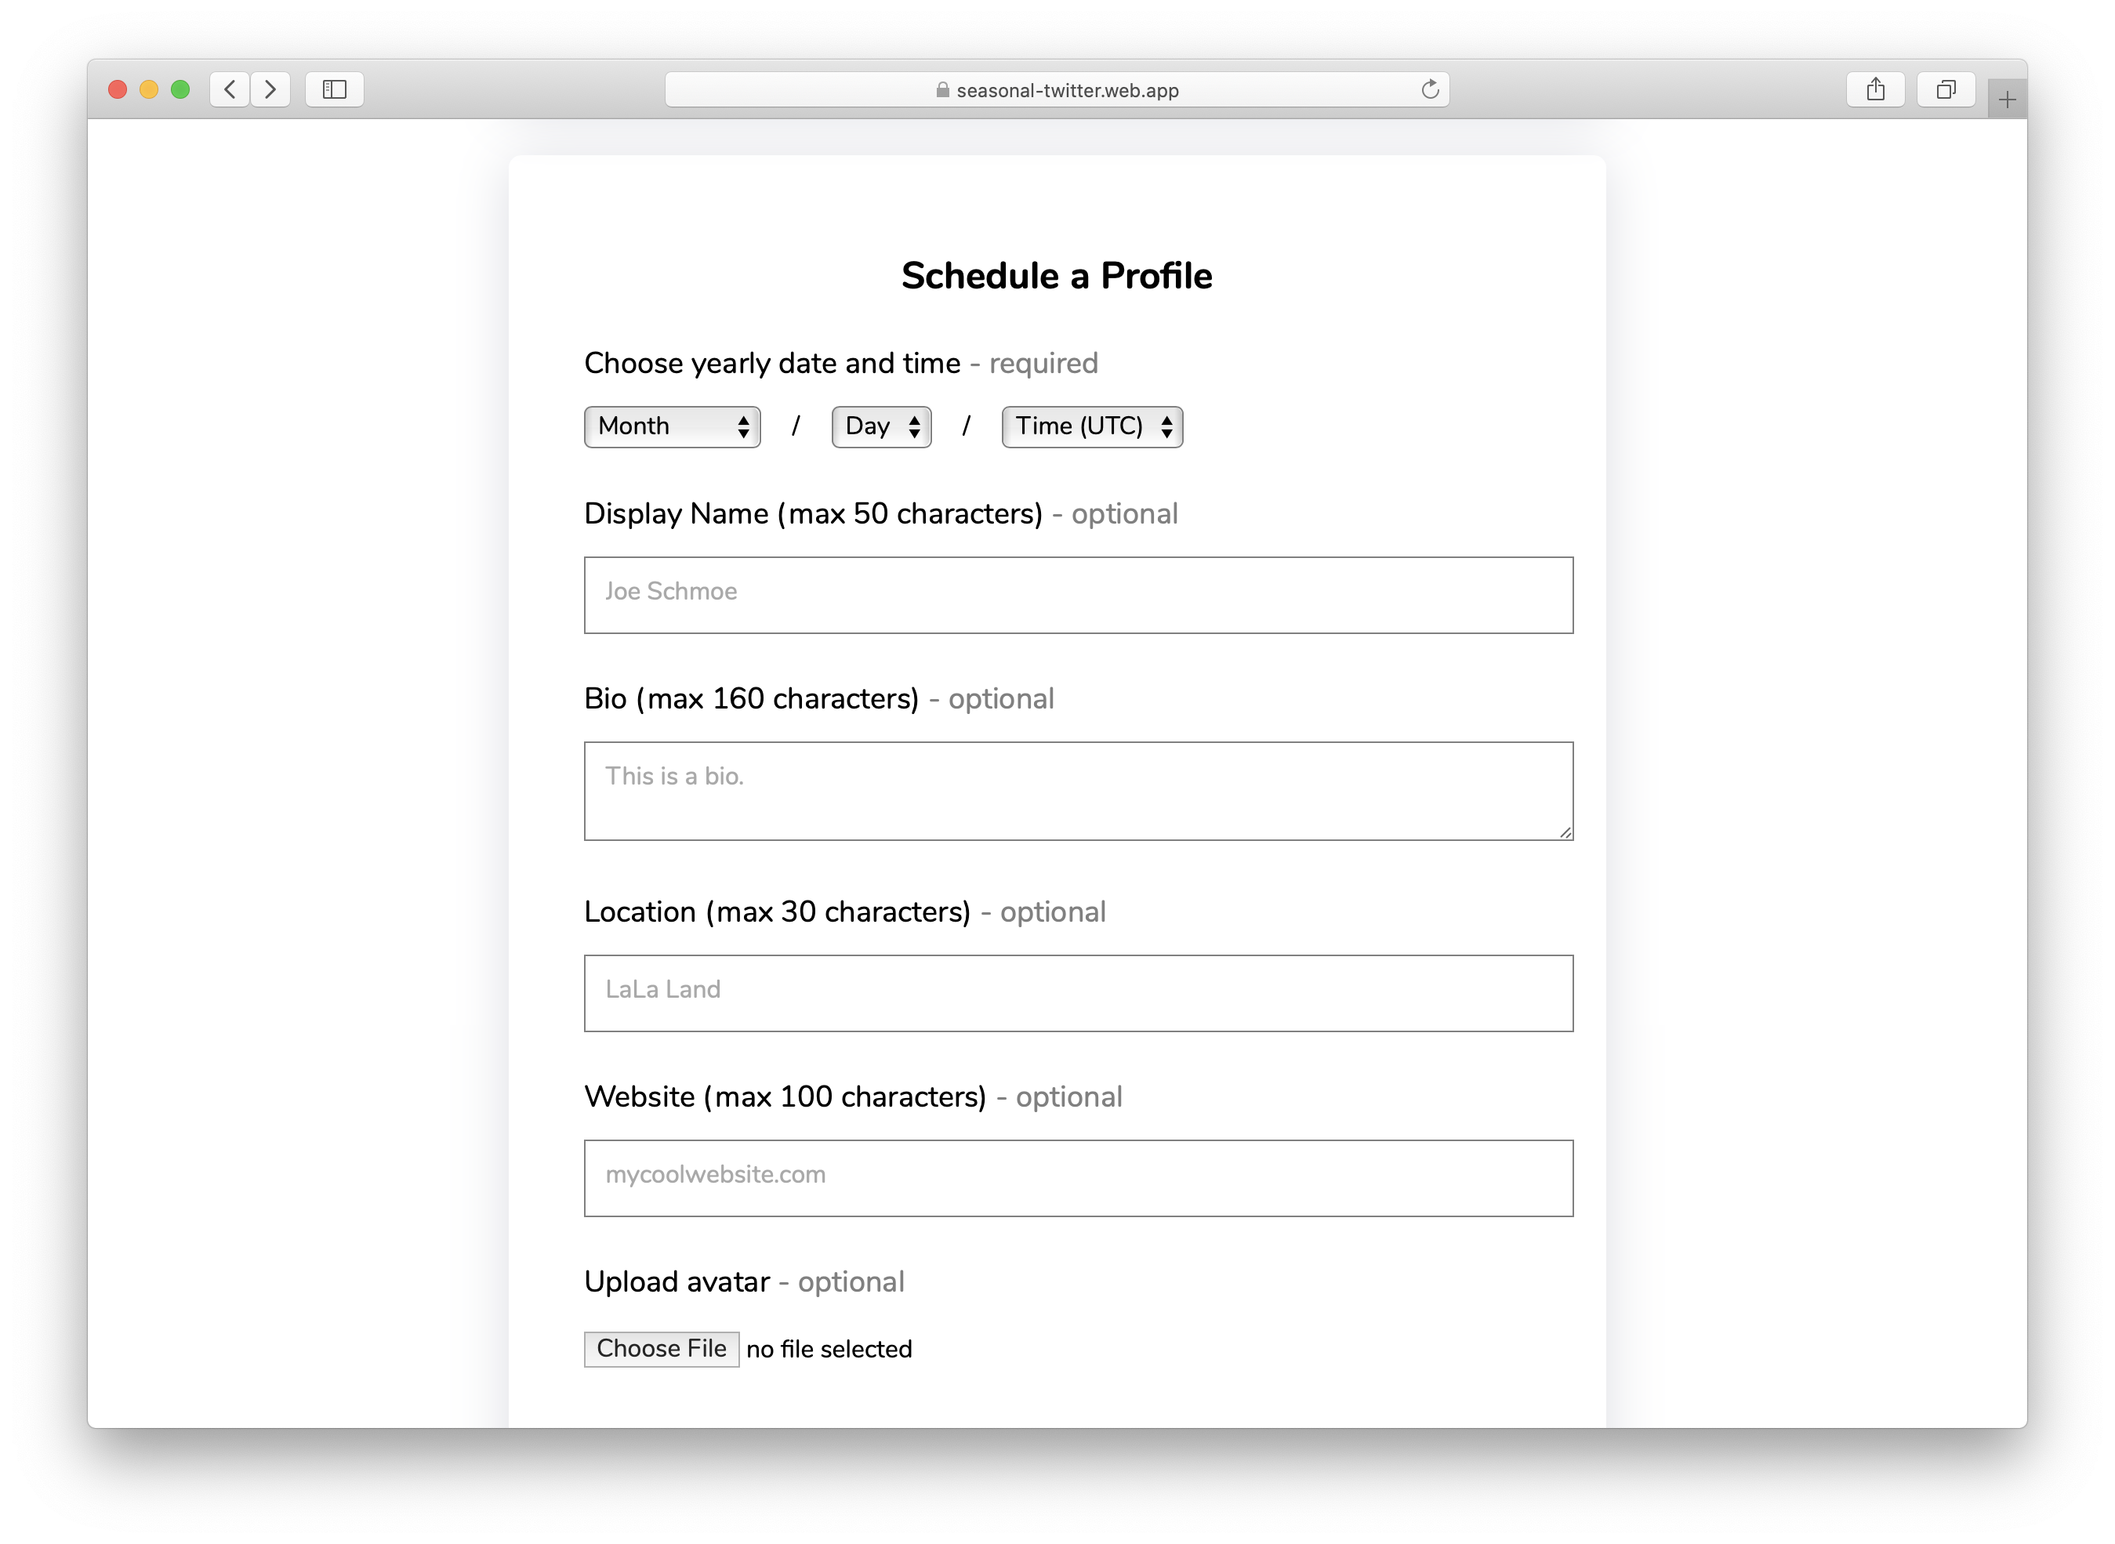Image resolution: width=2115 pixels, height=1544 pixels.
Task: Click the back navigation arrow
Action: click(229, 89)
